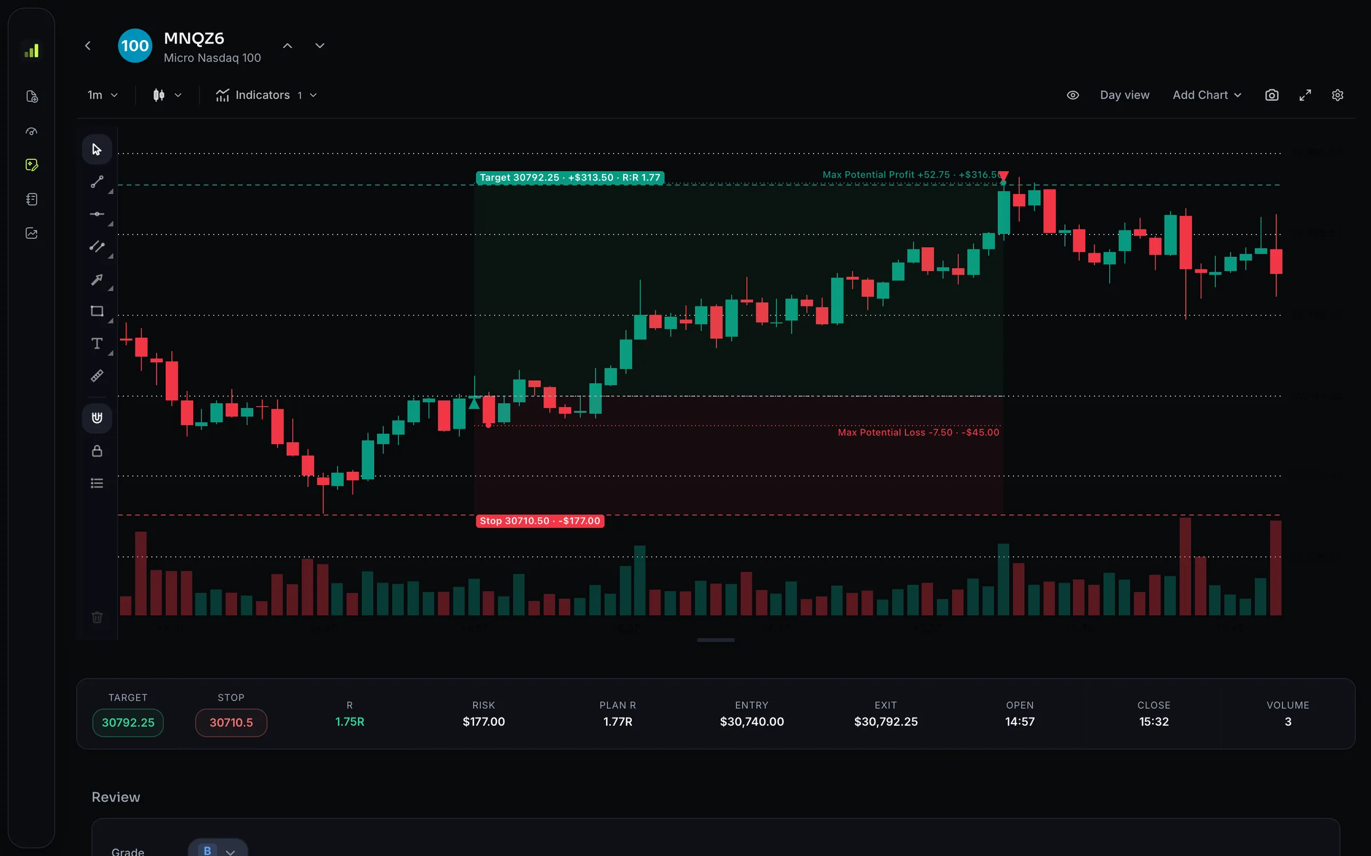Open the Add Chart dropdown

point(1206,95)
